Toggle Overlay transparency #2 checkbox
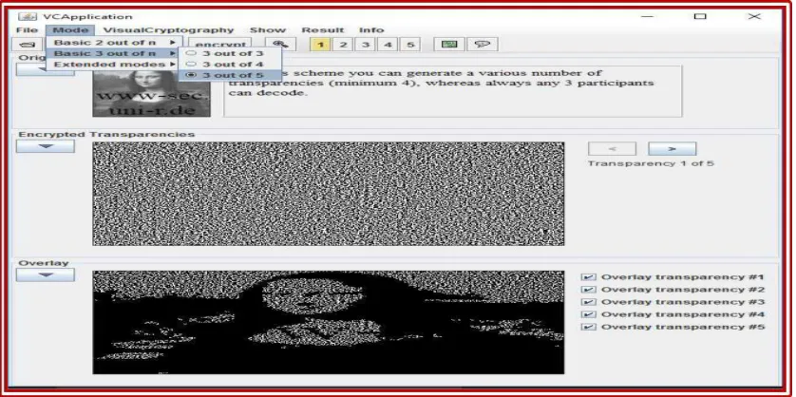Viewport: 796px width, 397px height. 588,290
